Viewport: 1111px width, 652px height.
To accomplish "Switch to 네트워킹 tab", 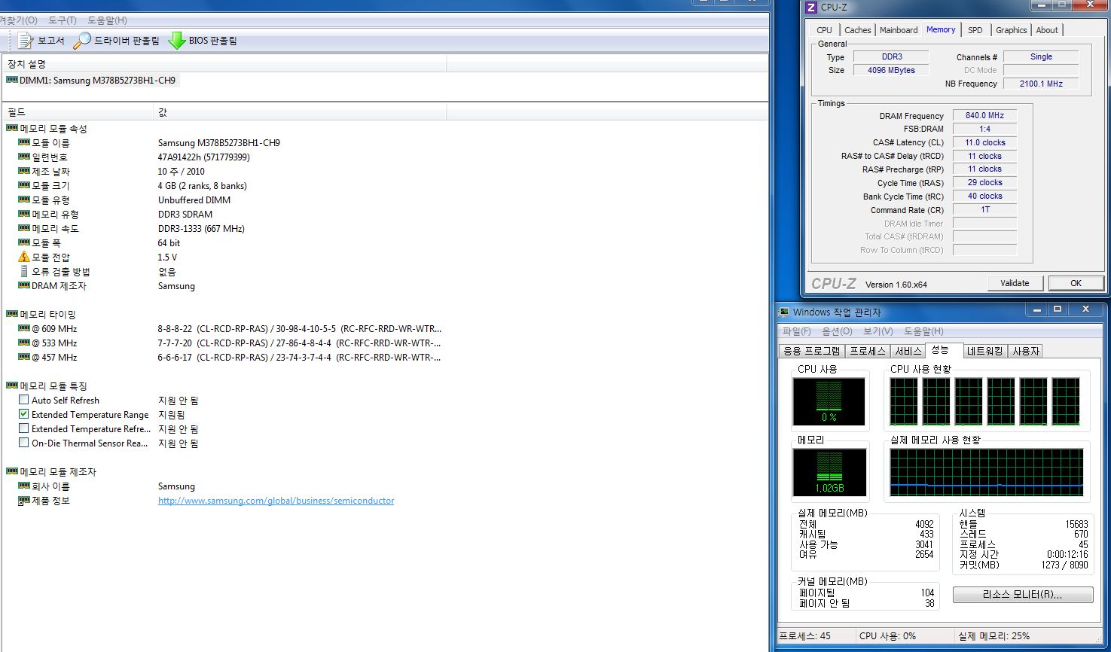I will tap(984, 351).
